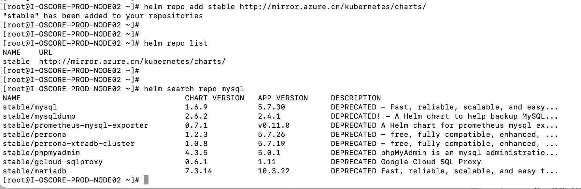The height and width of the screenshot is (189, 581).
Task: Select the stable/percona-xtradb-cluster entry
Action: (x=69, y=144)
